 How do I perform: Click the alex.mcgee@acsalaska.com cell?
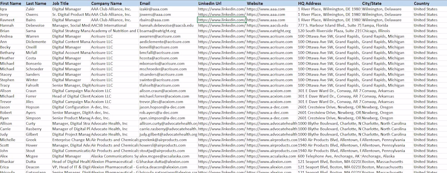pyautogui.click(x=168, y=156)
